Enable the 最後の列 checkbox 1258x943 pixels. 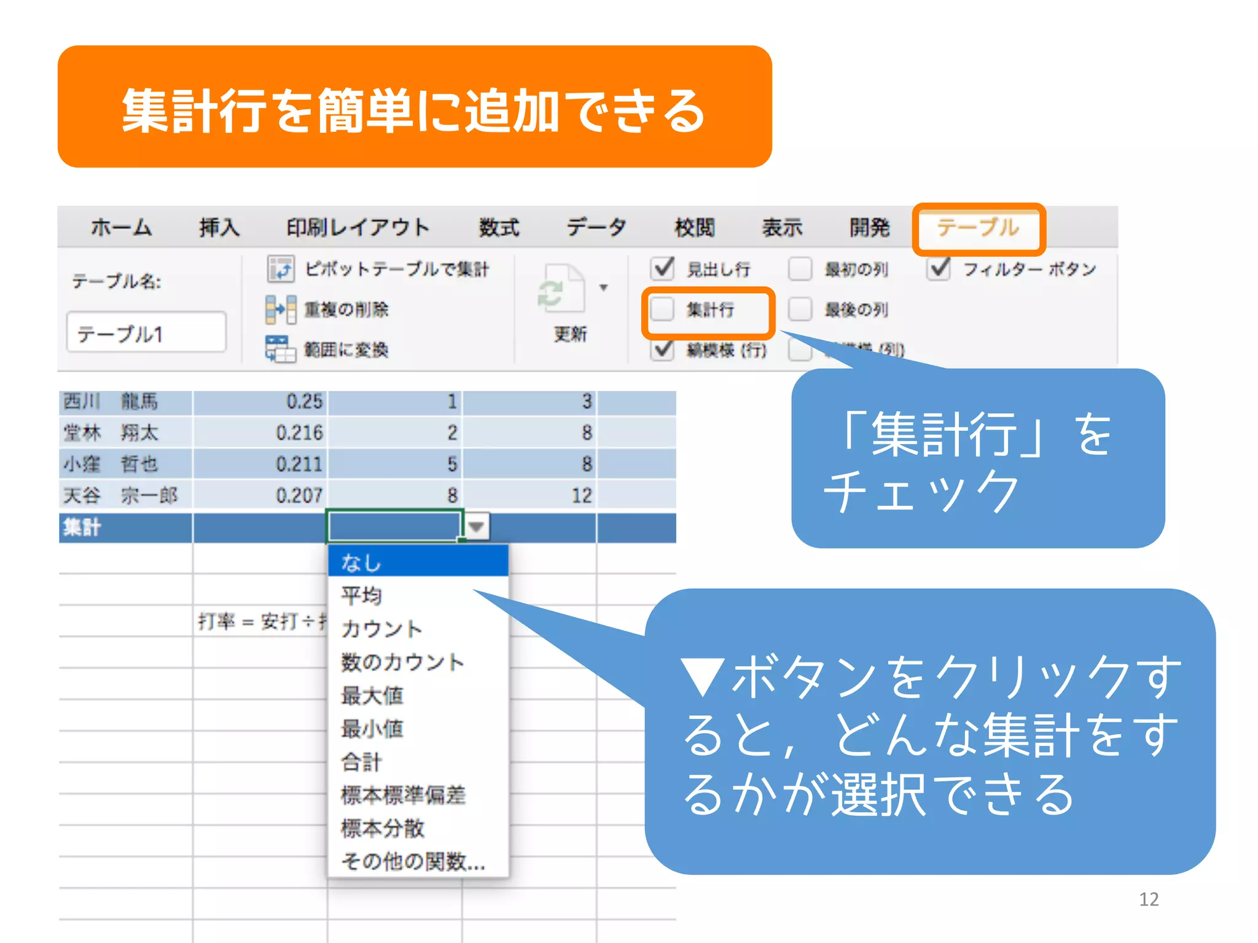(800, 309)
